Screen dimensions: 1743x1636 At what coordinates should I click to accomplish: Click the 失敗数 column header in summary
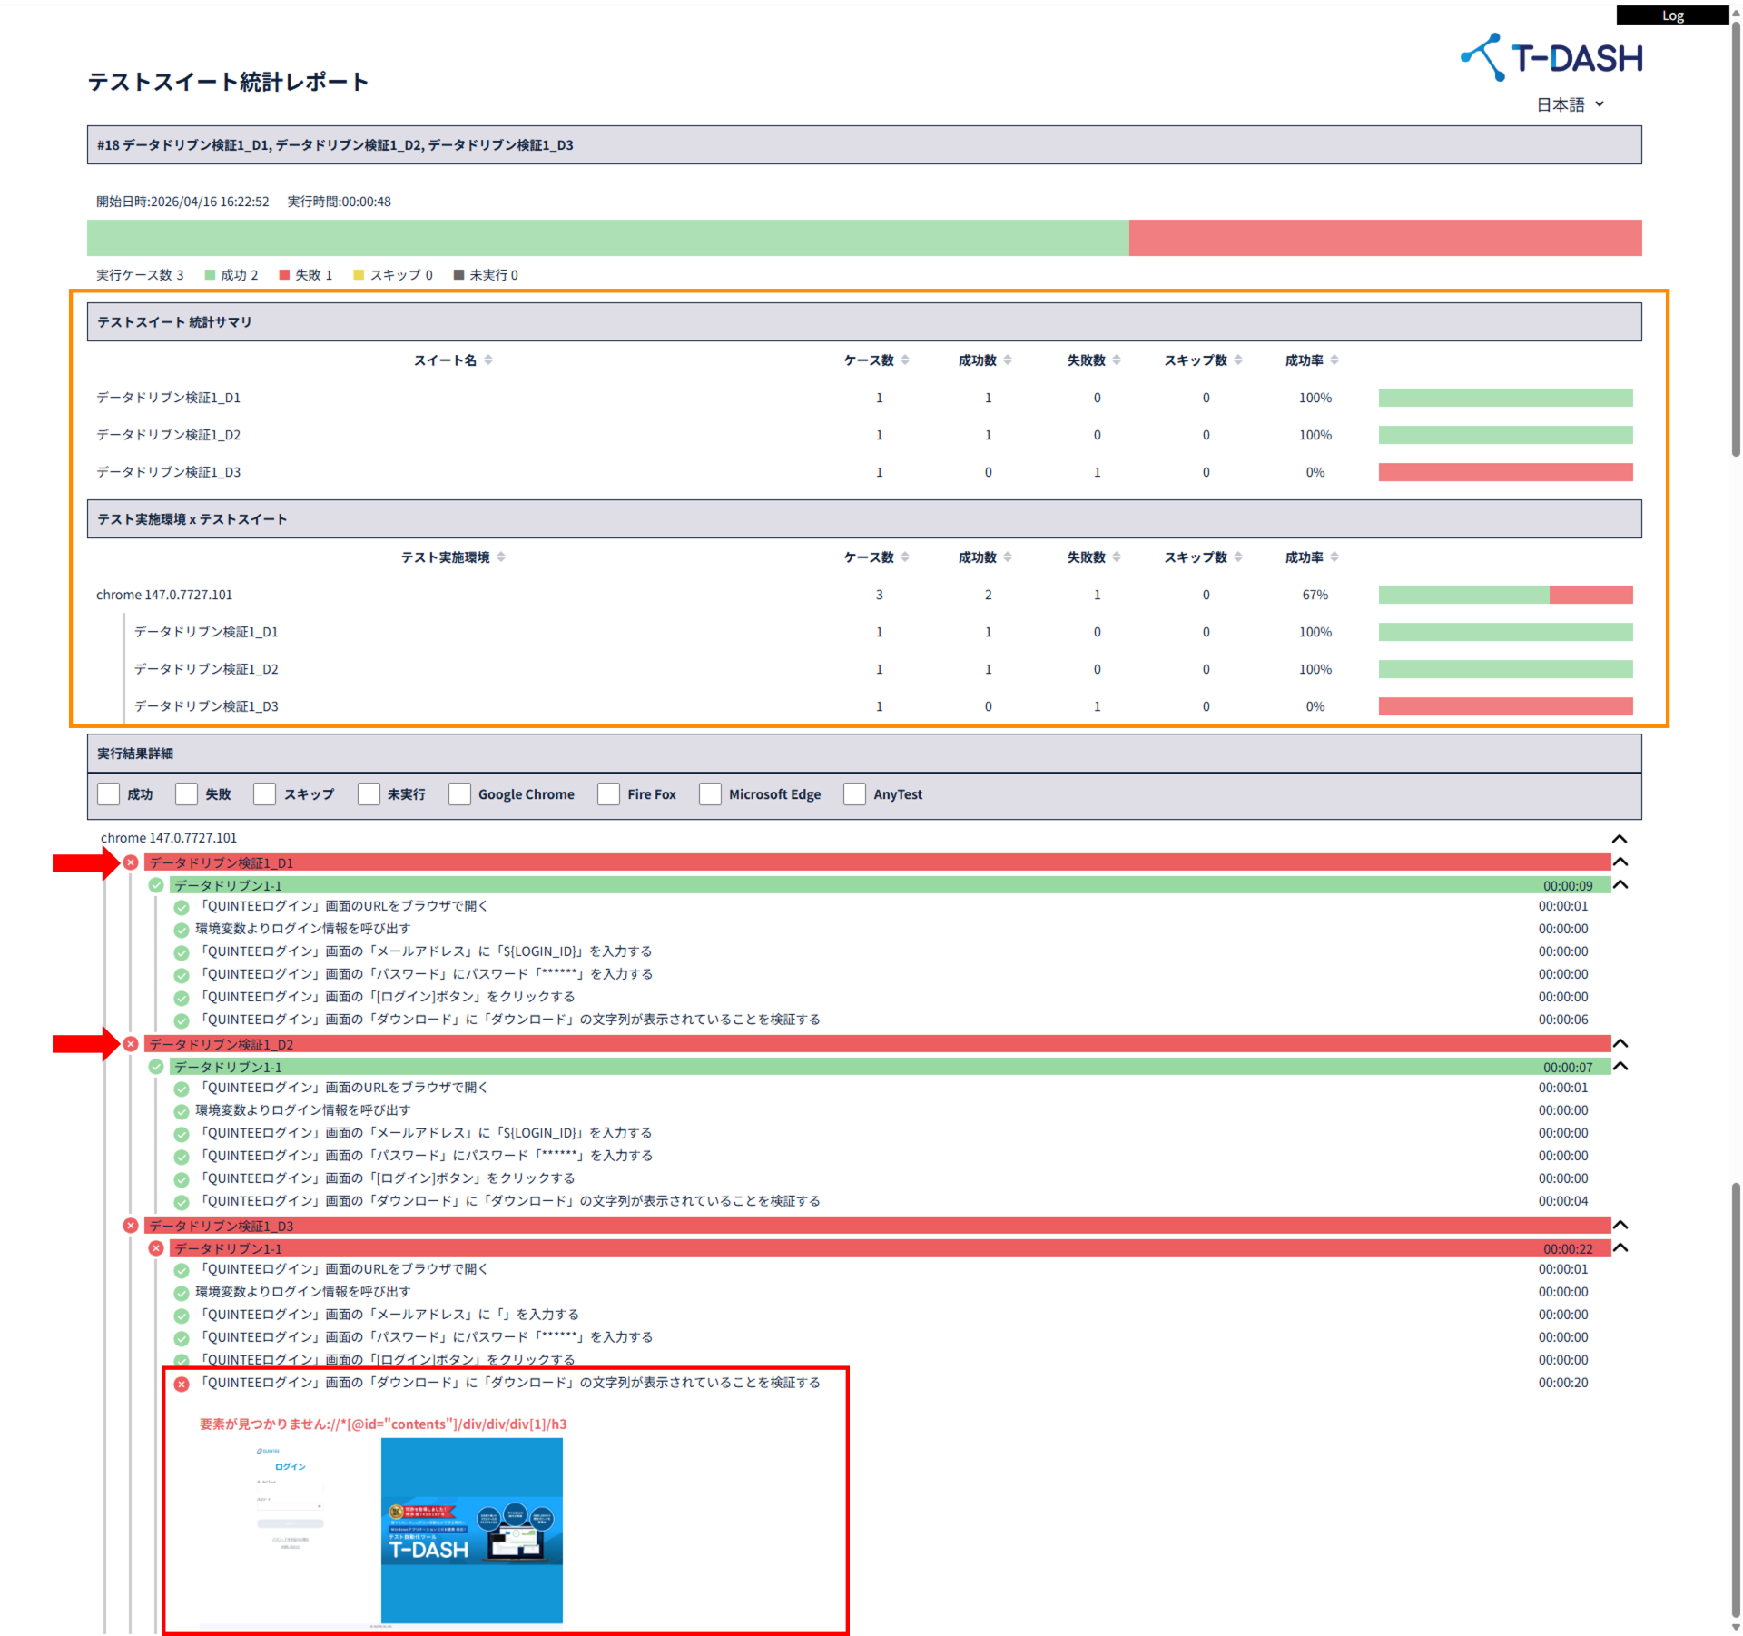coord(1086,360)
